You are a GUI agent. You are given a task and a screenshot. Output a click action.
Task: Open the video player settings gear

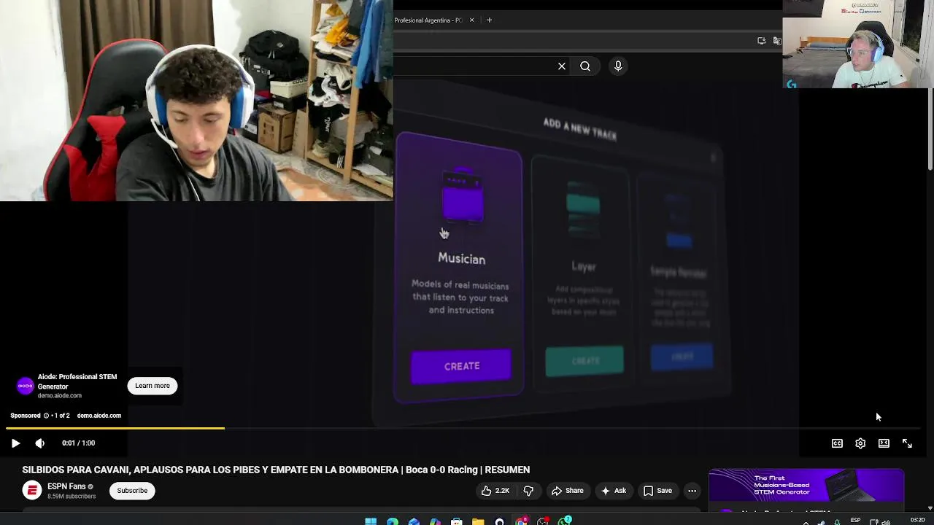click(860, 443)
